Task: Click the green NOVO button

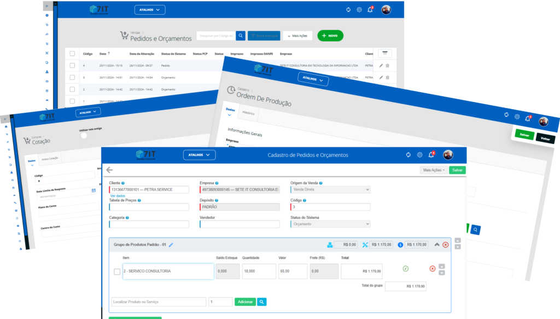Action: [x=330, y=35]
